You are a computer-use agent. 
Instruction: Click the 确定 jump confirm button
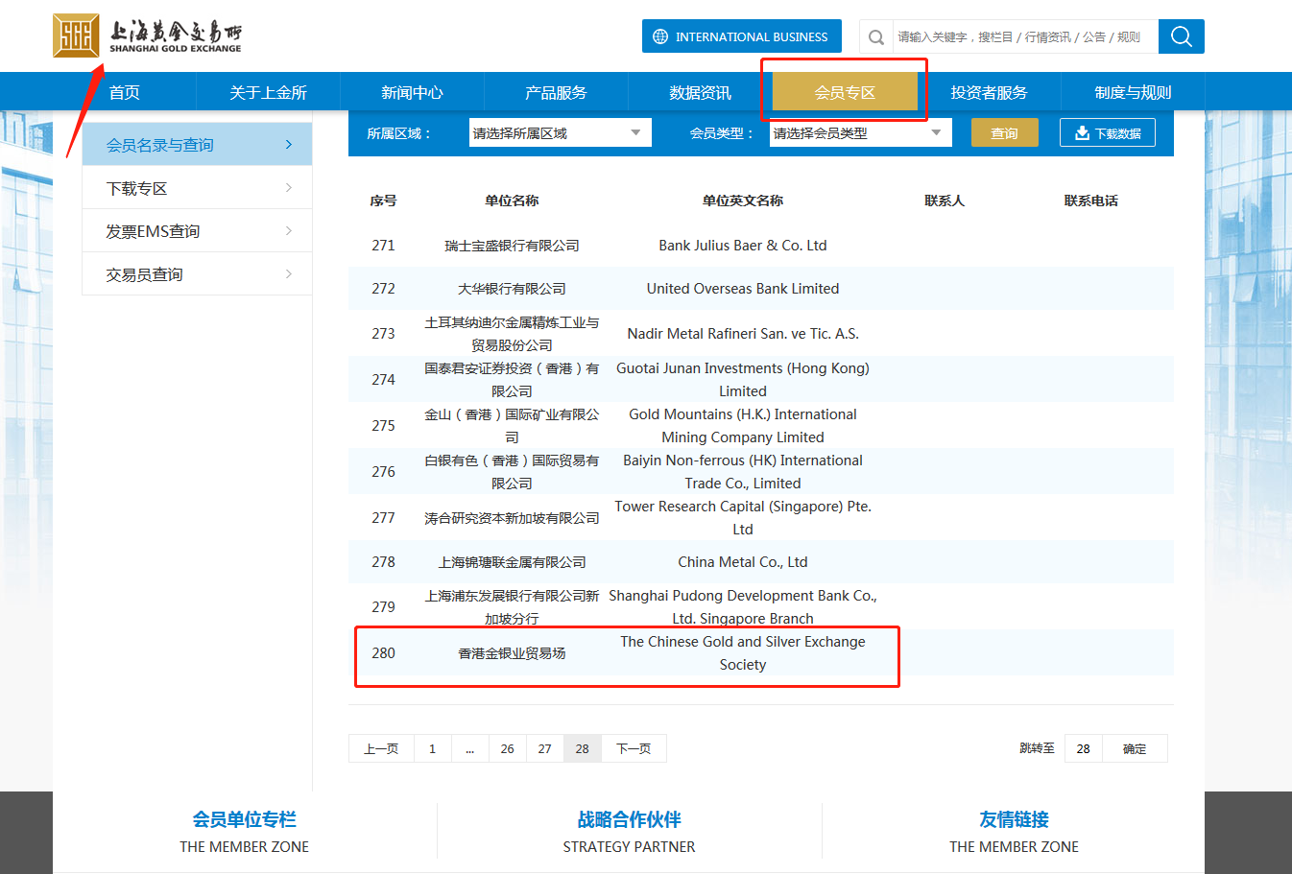[1135, 747]
